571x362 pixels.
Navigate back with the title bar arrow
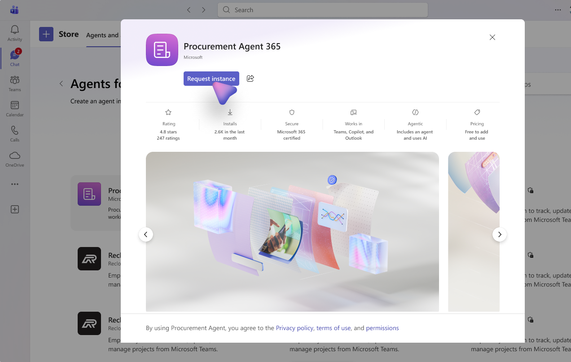point(189,10)
